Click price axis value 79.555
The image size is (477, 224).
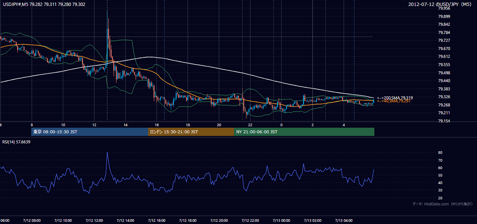point(444,65)
